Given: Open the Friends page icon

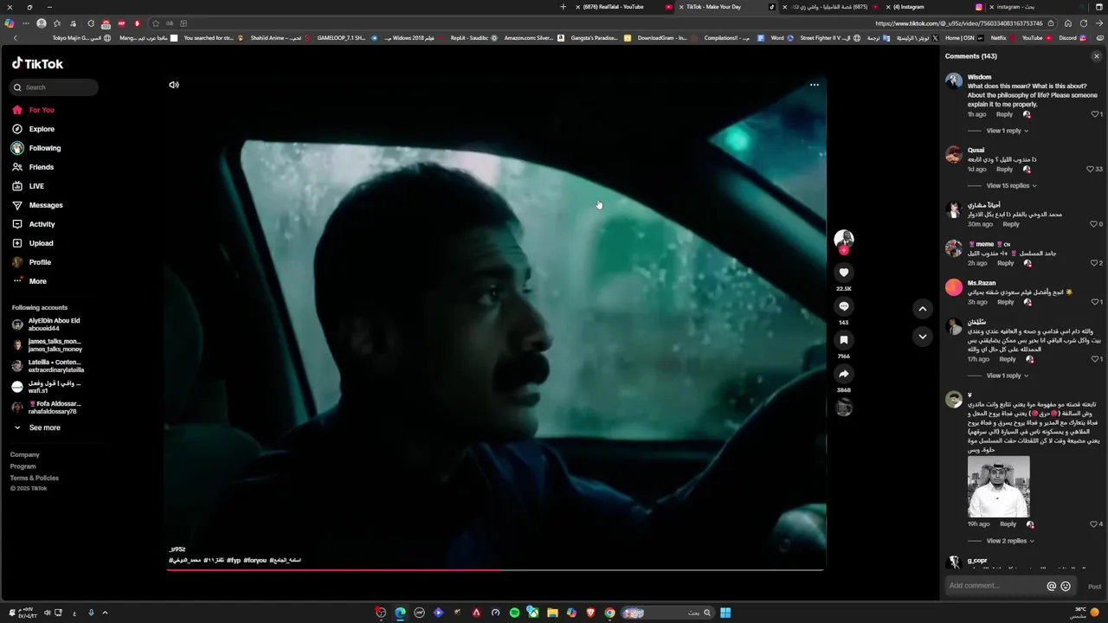Looking at the screenshot, I should tap(17, 167).
